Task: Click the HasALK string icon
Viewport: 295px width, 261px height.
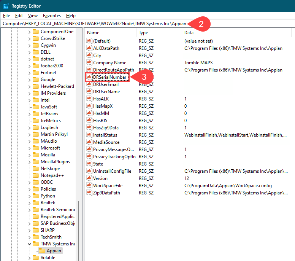Action: click(x=89, y=99)
